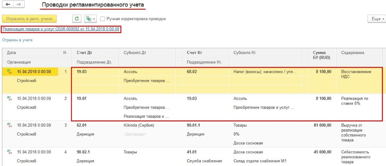Click Склад отдела снабжения М1 cell

pyautogui.click(x=260, y=161)
